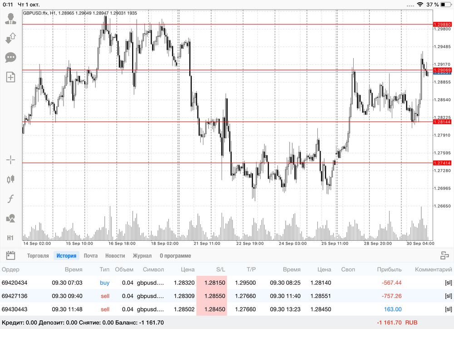Sort by S/L column header
454x340 pixels.
pyautogui.click(x=221, y=269)
